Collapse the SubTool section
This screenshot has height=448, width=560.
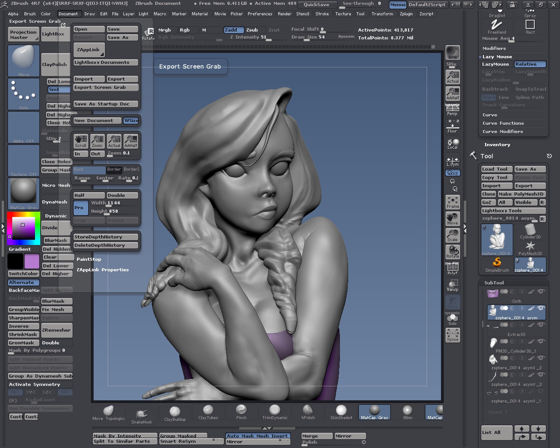[494, 283]
